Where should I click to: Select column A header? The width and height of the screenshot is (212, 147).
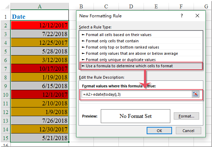(40, 6)
